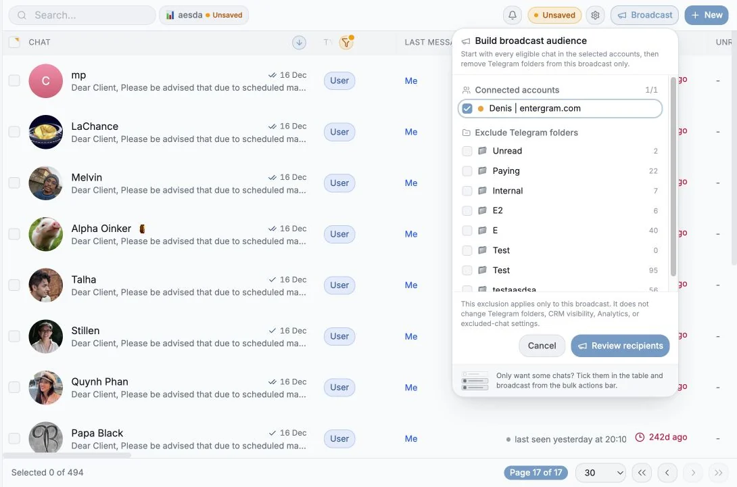
Task: Click the chat filter funnel icon
Action: pyautogui.click(x=346, y=43)
